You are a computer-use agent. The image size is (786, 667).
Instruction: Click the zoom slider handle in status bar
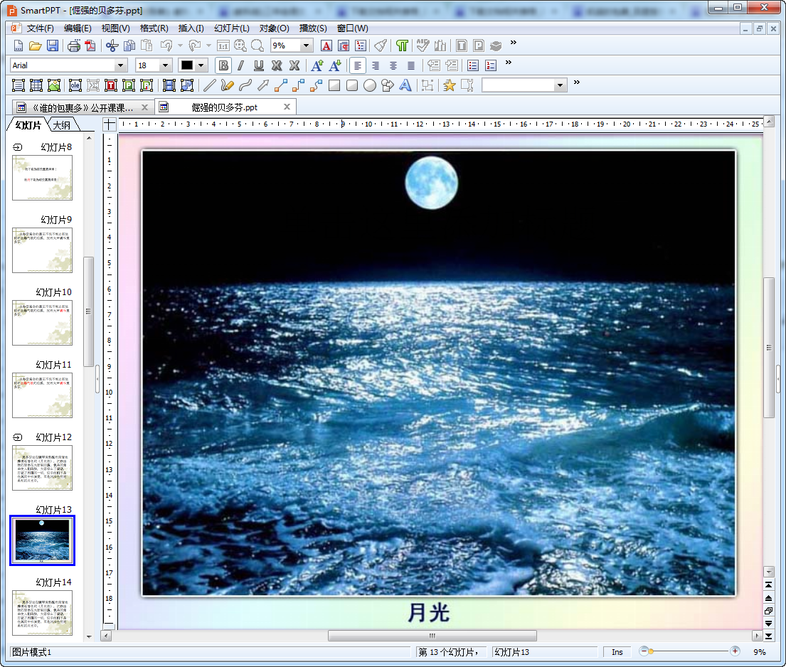[651, 651]
